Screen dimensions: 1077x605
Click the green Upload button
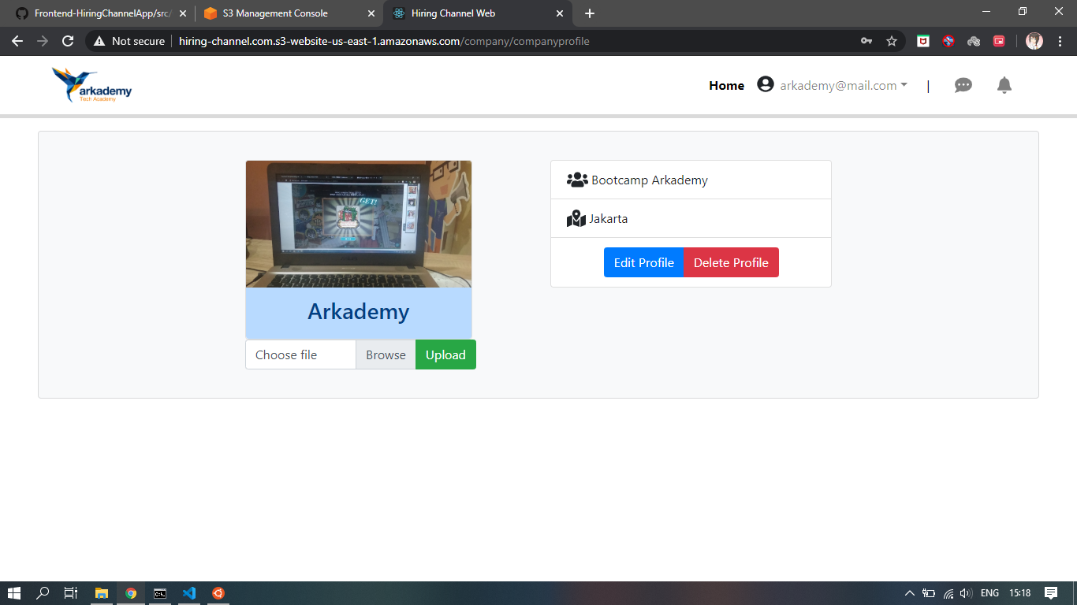445,354
